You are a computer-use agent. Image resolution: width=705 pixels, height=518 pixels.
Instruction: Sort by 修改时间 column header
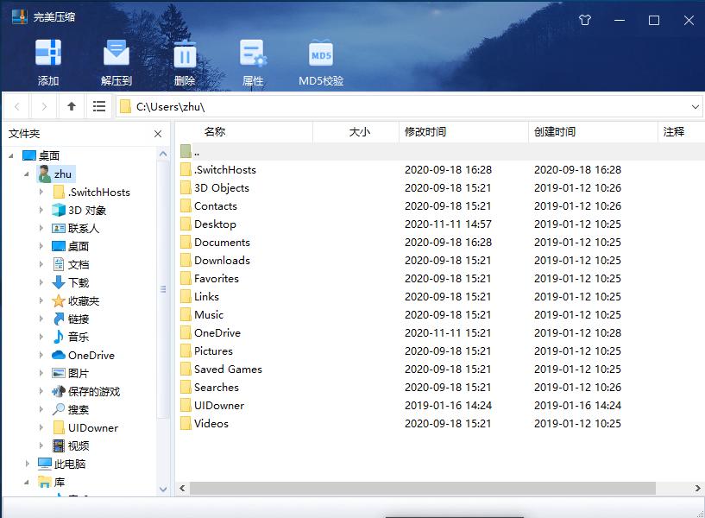(x=425, y=132)
